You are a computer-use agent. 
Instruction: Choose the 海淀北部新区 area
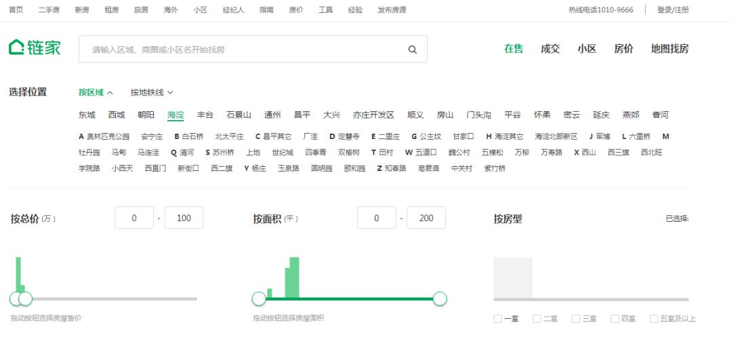pos(556,136)
